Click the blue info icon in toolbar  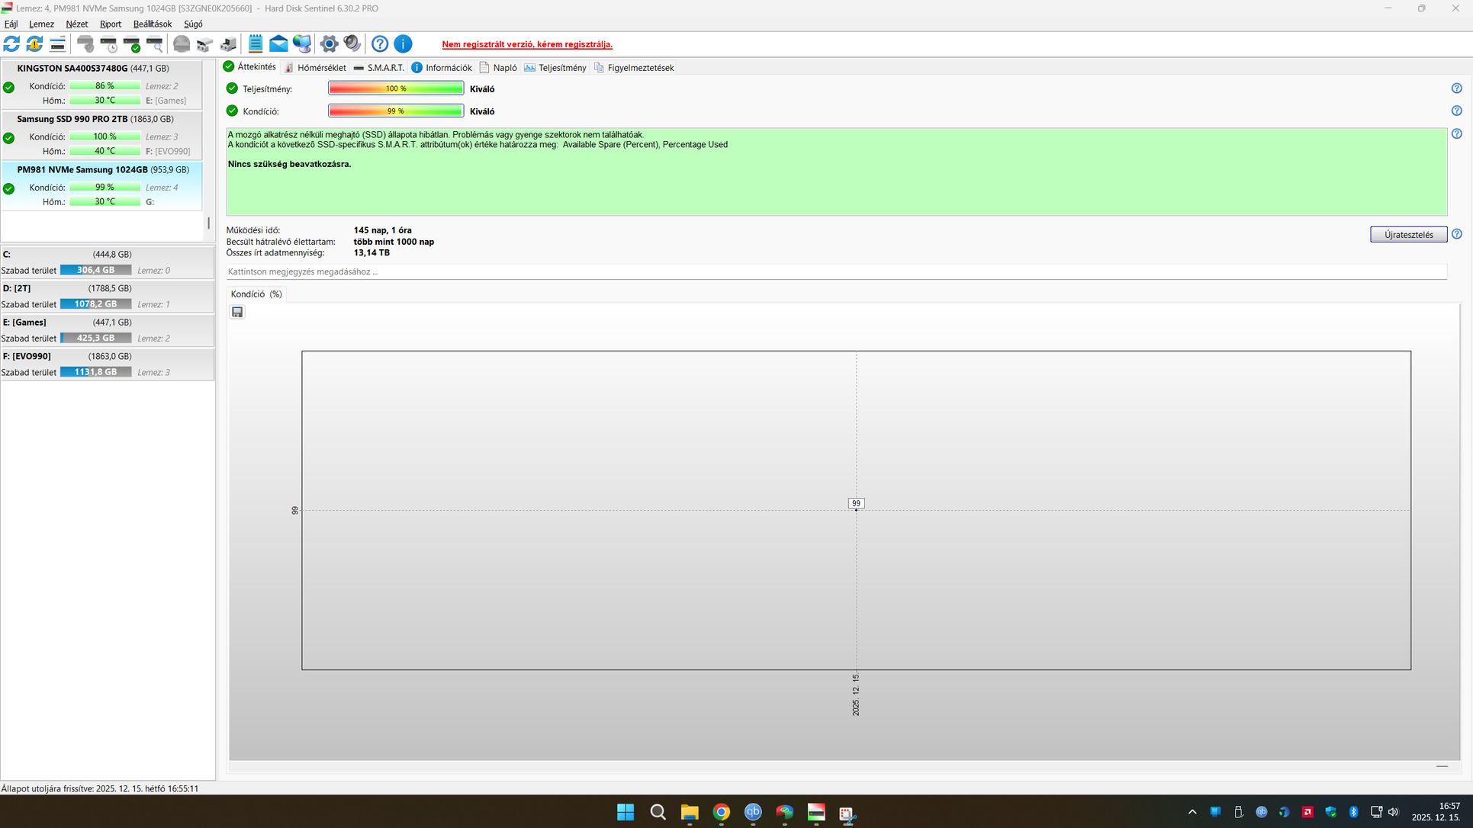[x=403, y=44]
